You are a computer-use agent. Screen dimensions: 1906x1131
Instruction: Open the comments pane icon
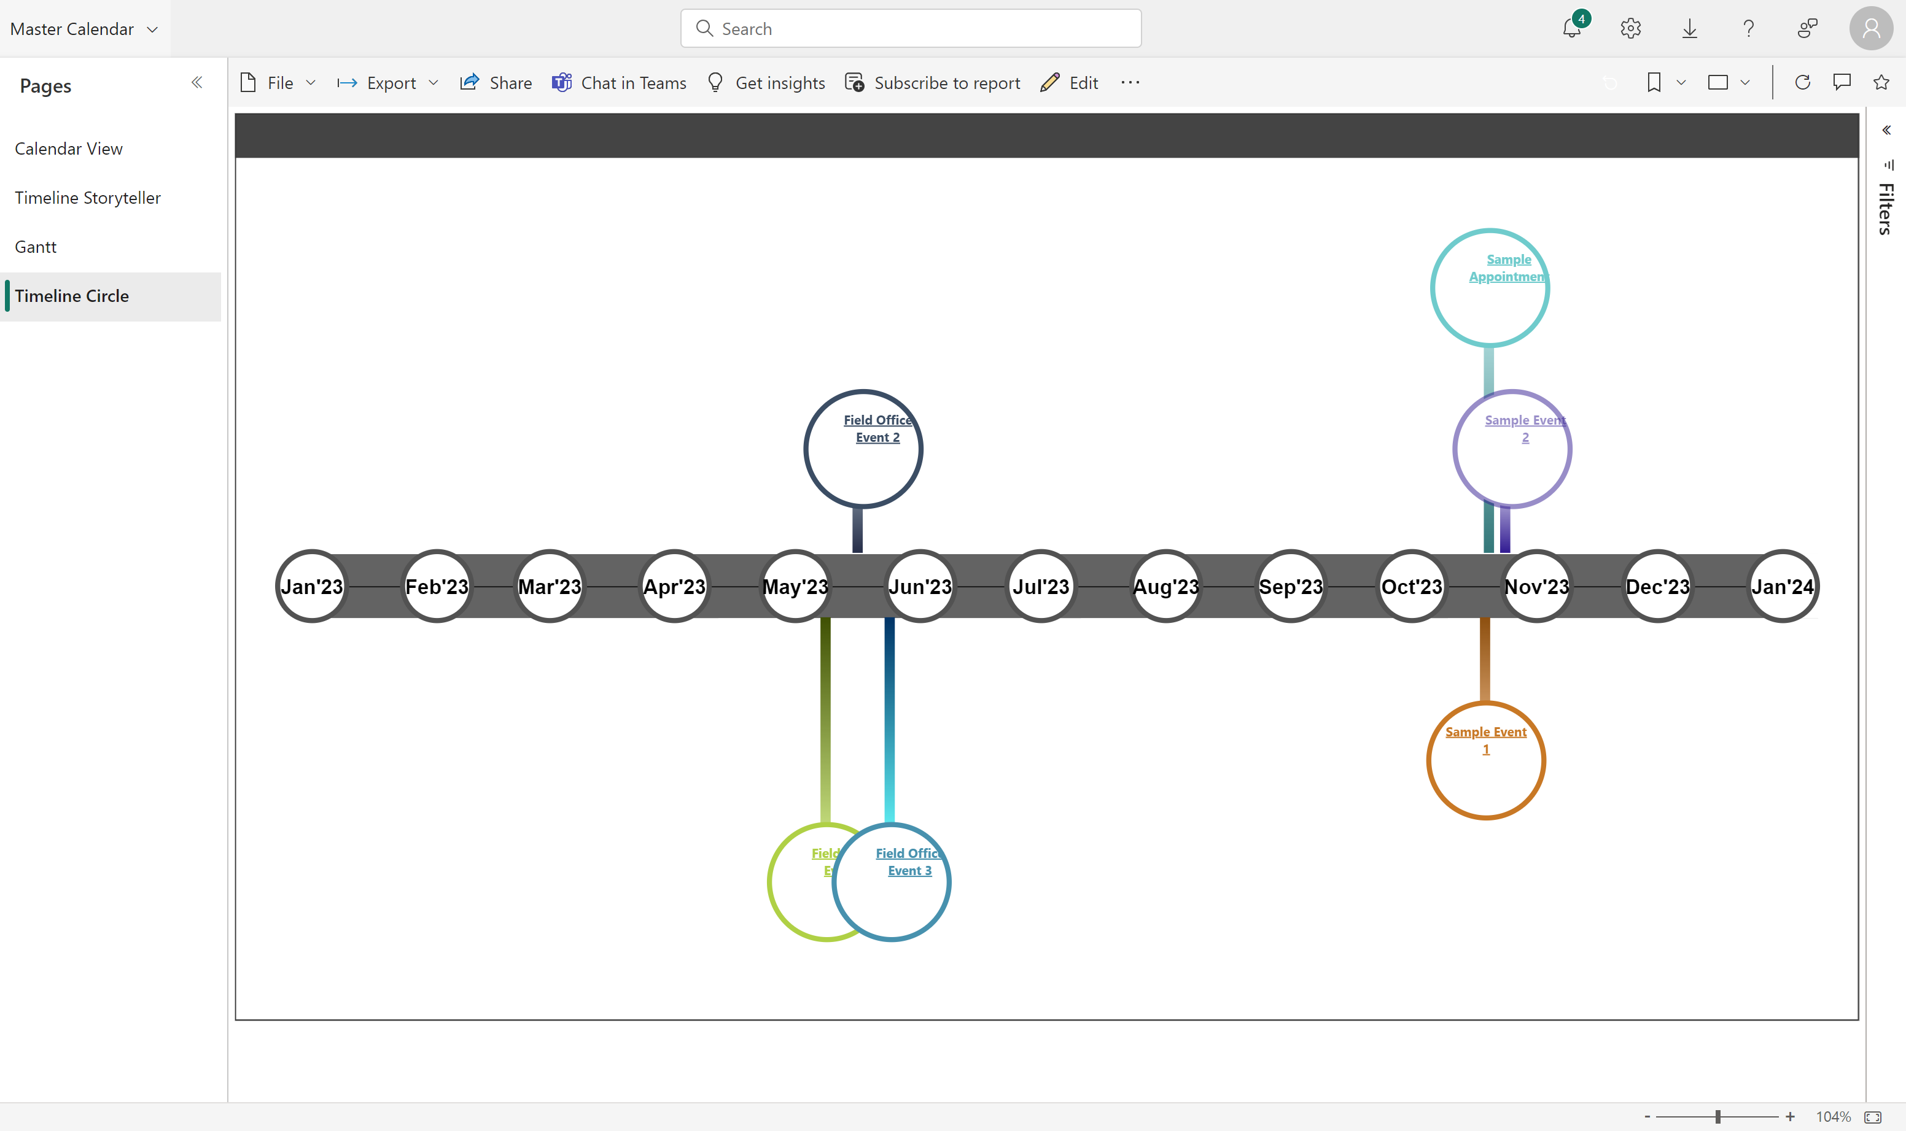coord(1842,82)
